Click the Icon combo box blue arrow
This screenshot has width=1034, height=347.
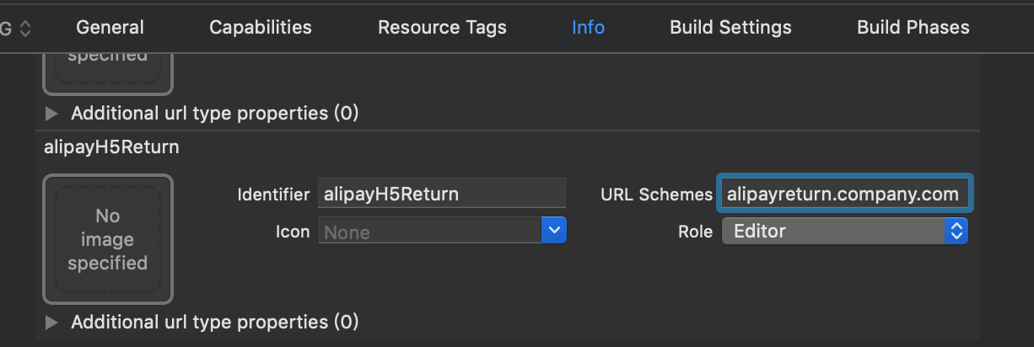coord(554,231)
